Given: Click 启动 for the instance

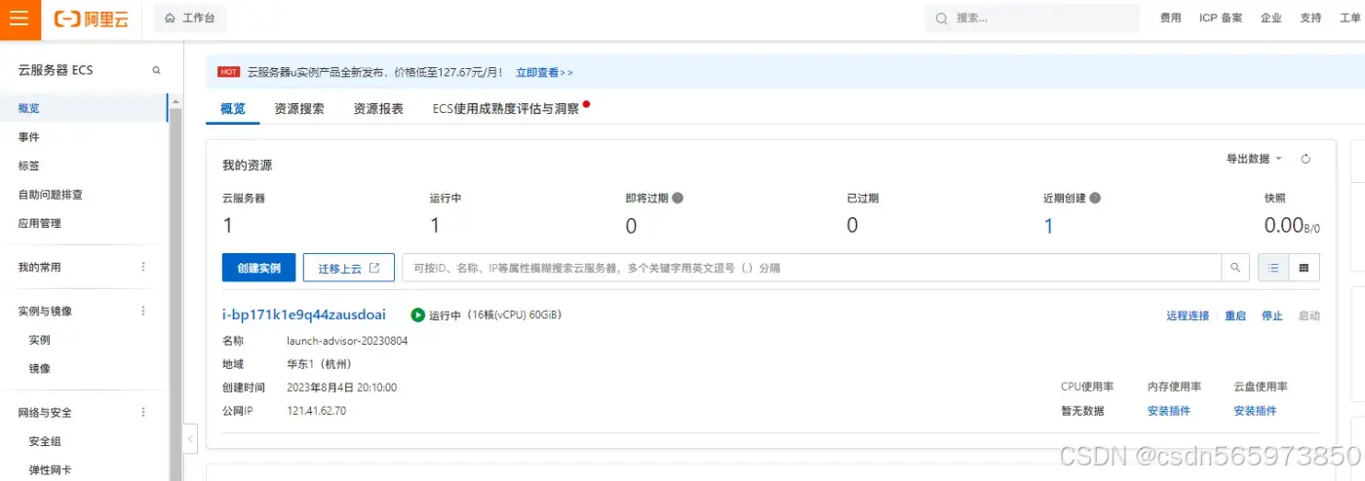Looking at the screenshot, I should pyautogui.click(x=1309, y=315).
